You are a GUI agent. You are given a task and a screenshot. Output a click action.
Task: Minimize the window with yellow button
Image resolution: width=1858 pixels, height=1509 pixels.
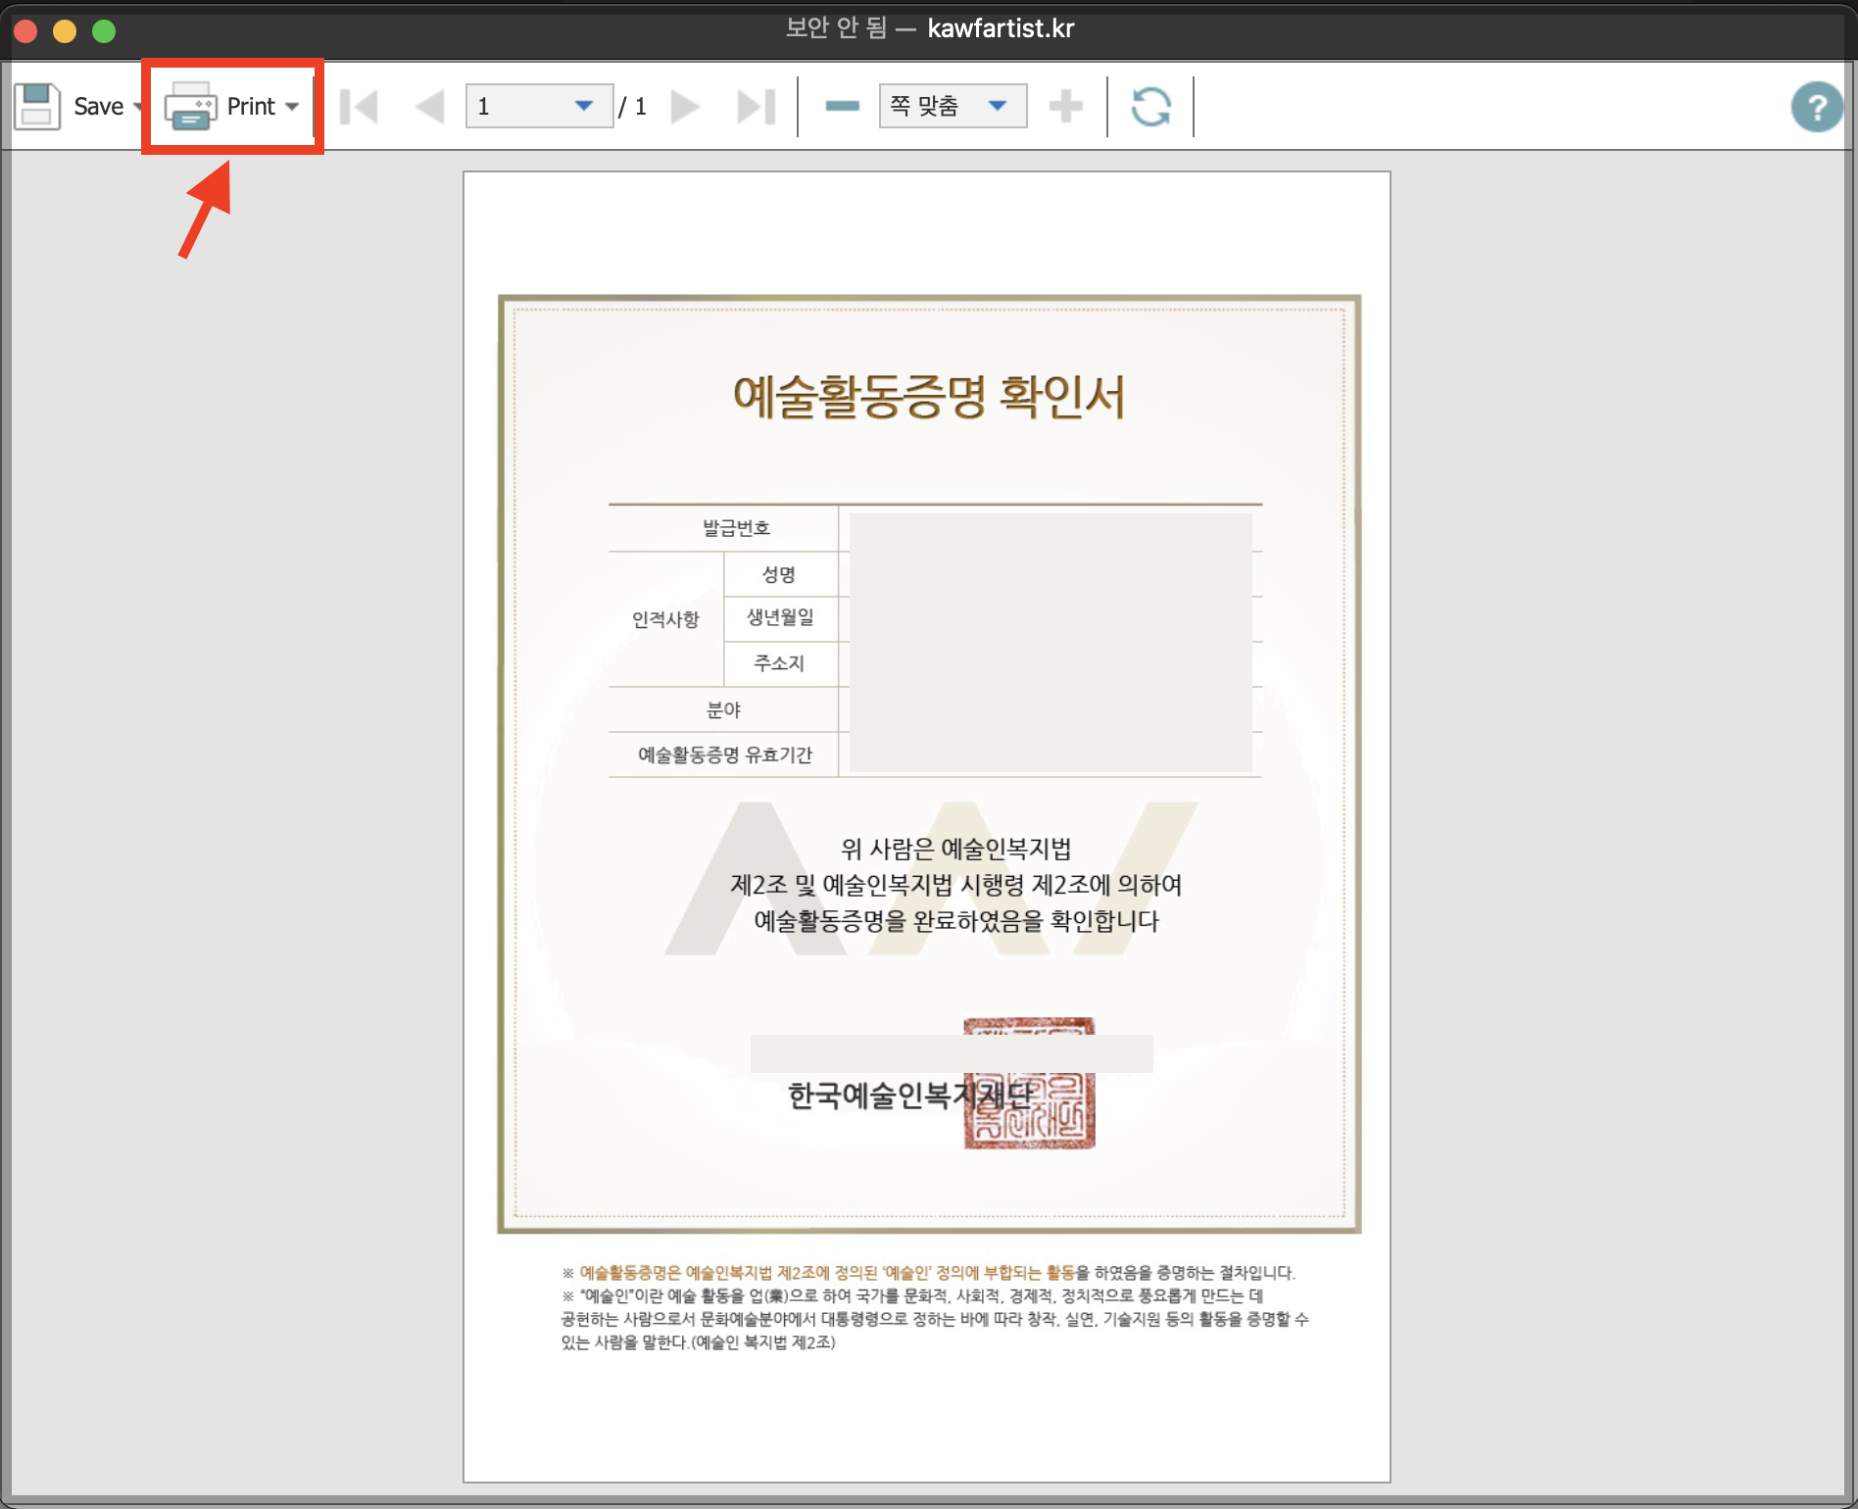point(65,31)
